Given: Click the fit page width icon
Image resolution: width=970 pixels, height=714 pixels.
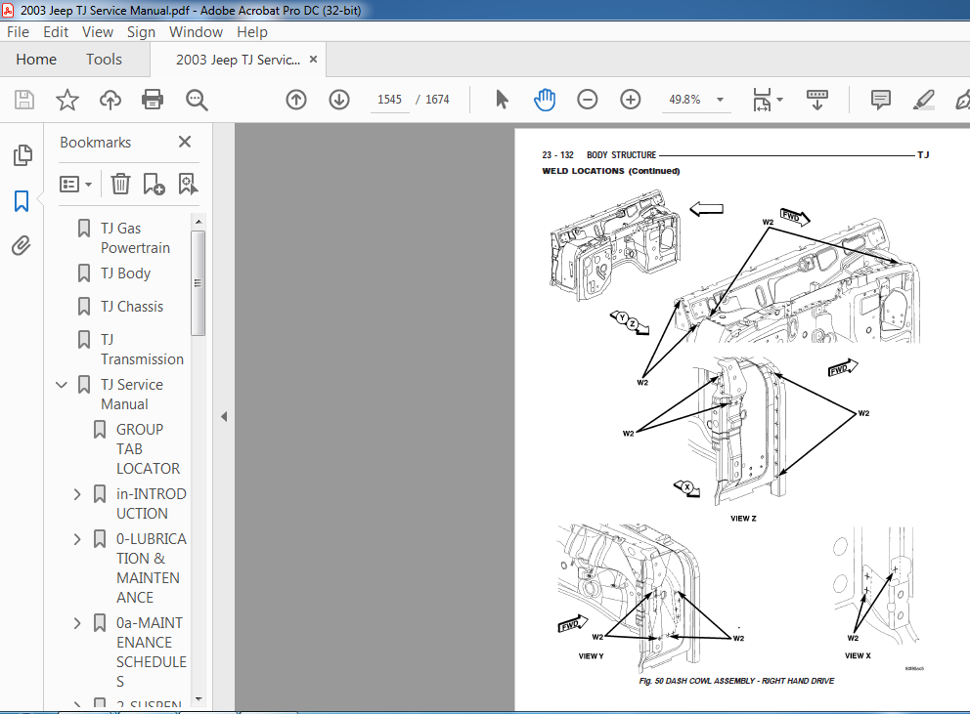Looking at the screenshot, I should pos(762,100).
